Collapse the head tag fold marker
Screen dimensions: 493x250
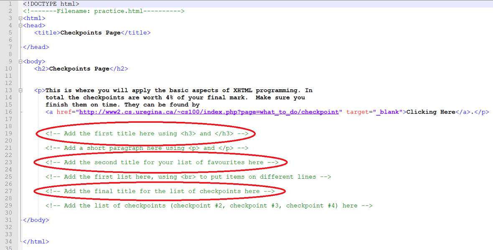(20, 26)
